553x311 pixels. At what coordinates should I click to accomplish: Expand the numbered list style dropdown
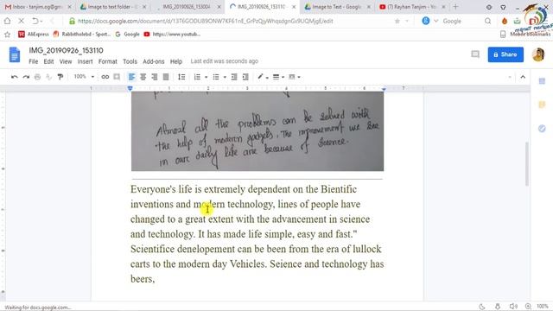(206, 77)
